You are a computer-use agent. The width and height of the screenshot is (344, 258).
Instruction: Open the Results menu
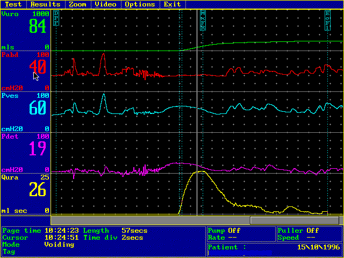(x=46, y=4)
